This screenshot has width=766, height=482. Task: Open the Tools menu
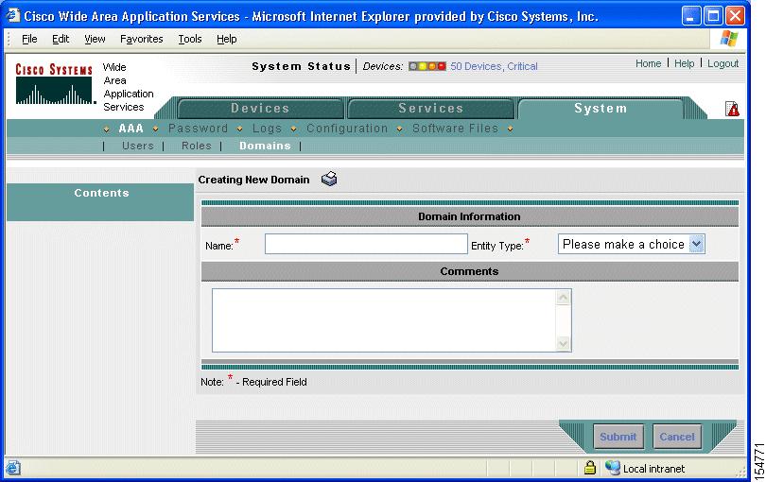click(x=190, y=39)
